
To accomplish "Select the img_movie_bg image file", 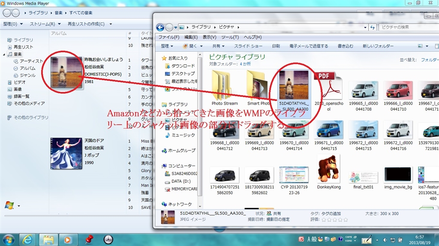I will [x=398, y=178].
